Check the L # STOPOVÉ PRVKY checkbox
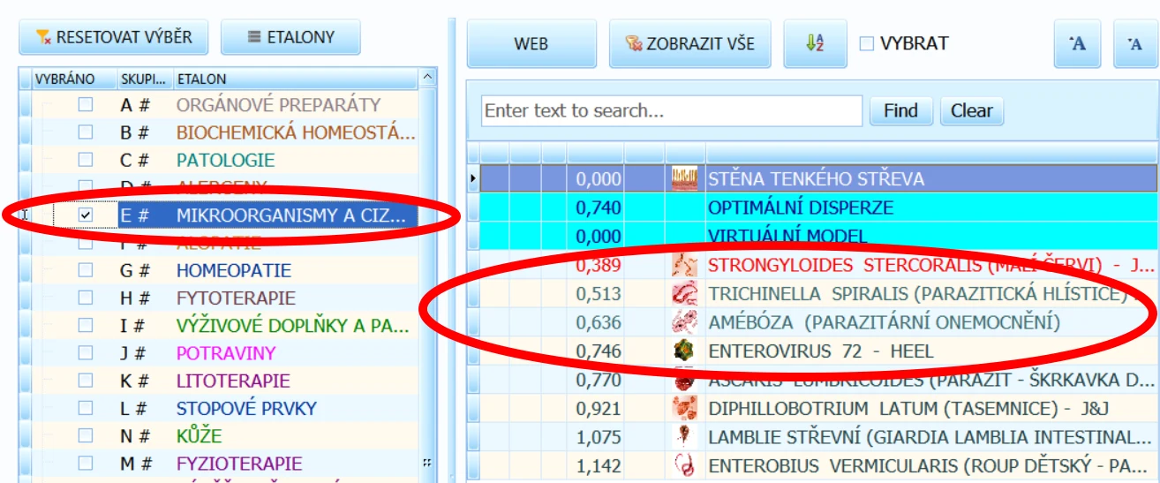Image resolution: width=1160 pixels, height=483 pixels. tap(86, 408)
